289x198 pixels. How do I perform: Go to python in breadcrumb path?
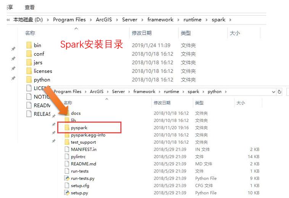[215, 91]
